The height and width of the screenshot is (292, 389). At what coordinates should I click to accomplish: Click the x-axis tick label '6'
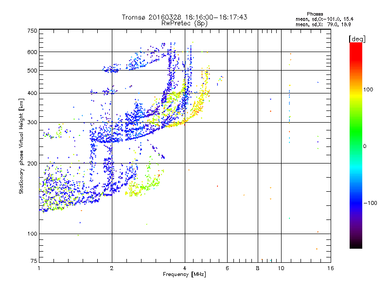(227, 268)
